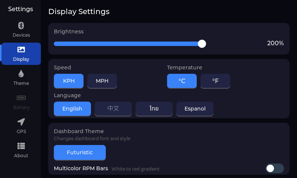The height and width of the screenshot is (178, 297).
Task: Click the 200% brightness value
Action: (275, 43)
